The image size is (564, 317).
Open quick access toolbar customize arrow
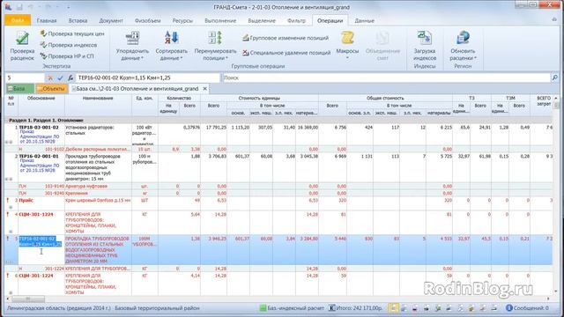(69, 7)
